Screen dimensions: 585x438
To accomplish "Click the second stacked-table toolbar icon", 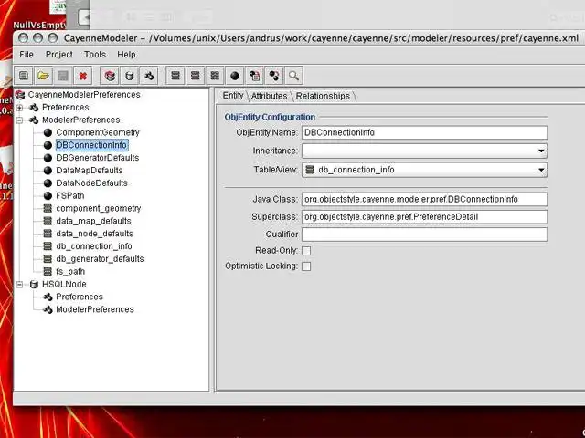I will [195, 76].
